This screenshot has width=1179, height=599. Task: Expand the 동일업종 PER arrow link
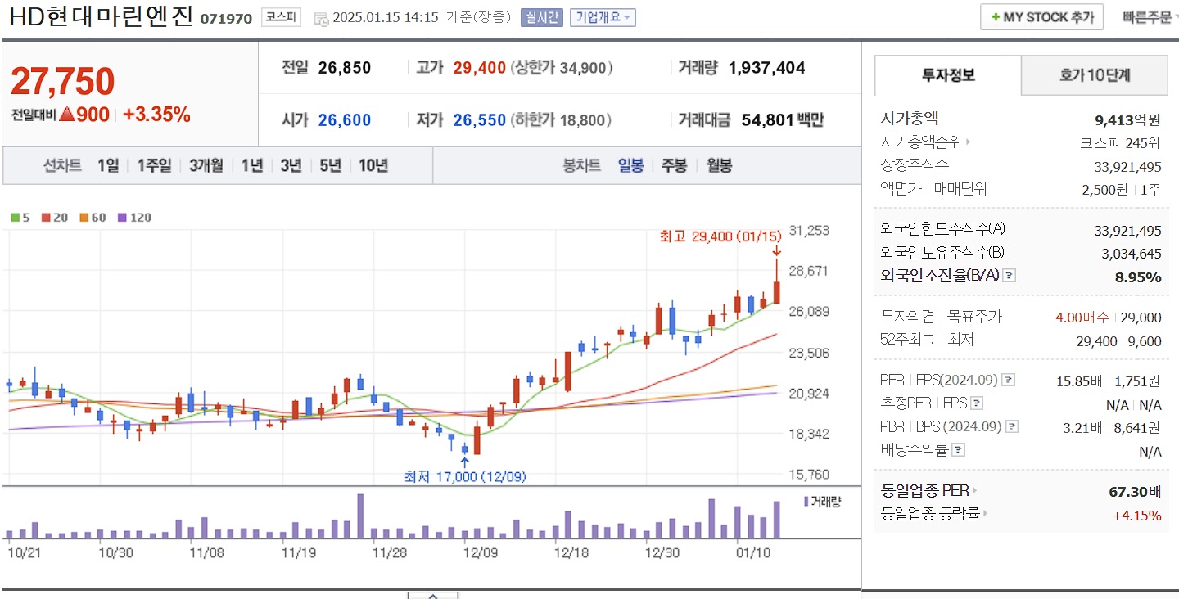pyautogui.click(x=973, y=491)
